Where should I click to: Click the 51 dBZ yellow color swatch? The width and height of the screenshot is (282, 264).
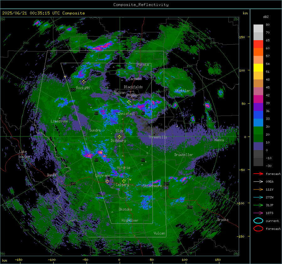coord(258,68)
